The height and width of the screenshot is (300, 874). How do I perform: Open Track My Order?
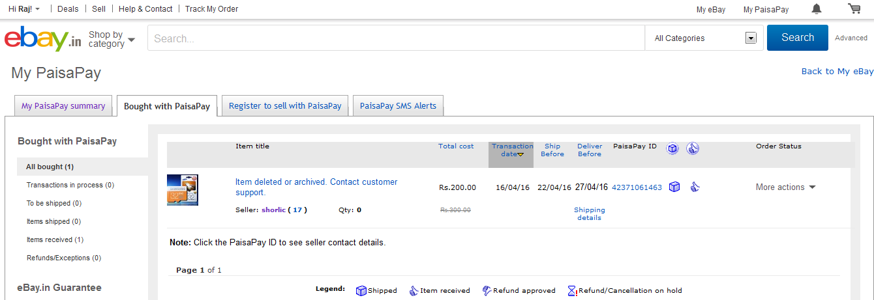211,9
